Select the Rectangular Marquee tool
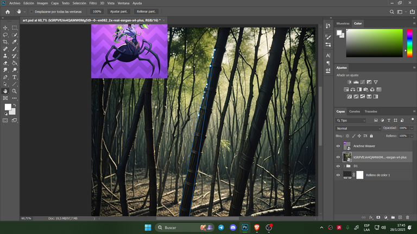 click(x=14, y=28)
